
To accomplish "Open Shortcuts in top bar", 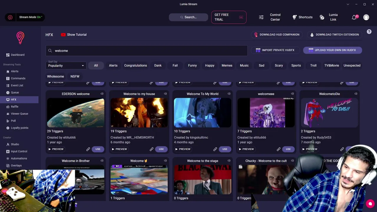I will (x=302, y=17).
